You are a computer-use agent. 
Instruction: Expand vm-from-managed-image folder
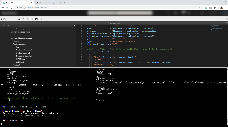10,32
